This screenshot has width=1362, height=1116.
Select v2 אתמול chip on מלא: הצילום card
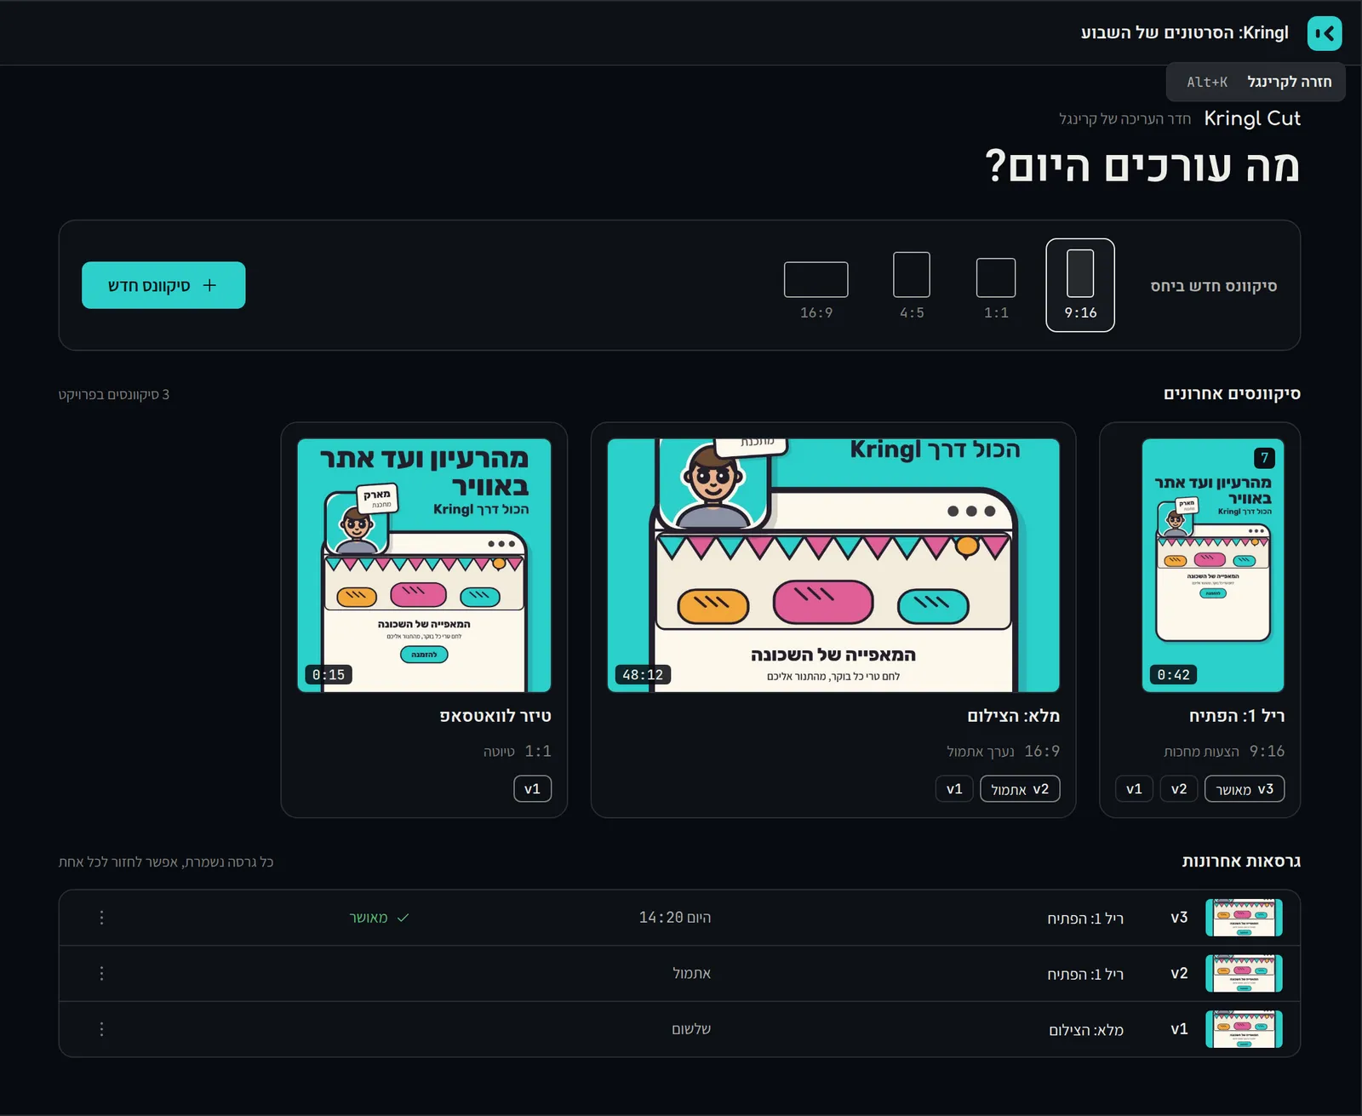(x=1020, y=789)
